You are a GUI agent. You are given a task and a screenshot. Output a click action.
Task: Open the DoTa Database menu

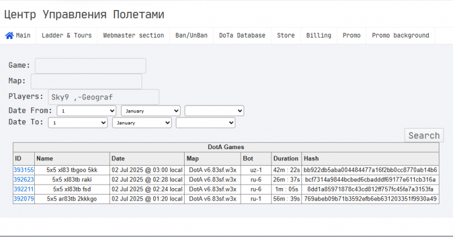pos(242,35)
